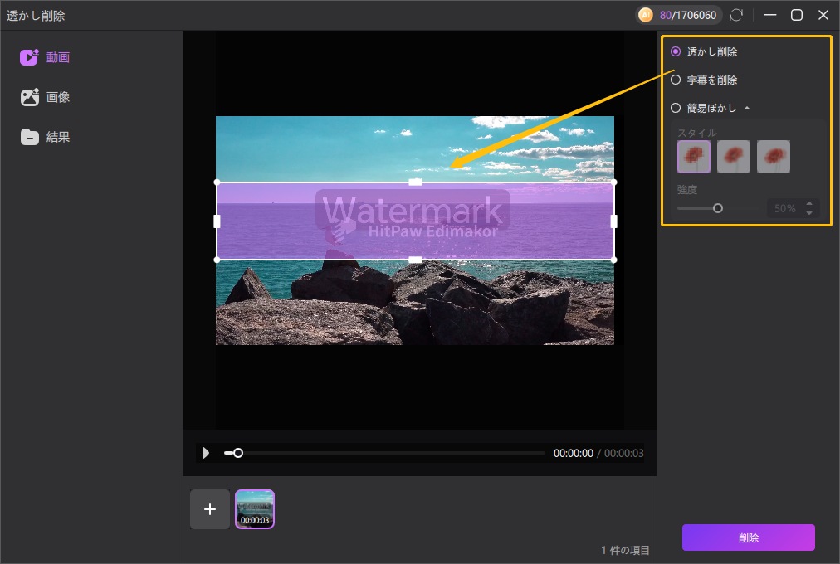Decrease strength with the down stepper arrow
Image resolution: width=840 pixels, height=564 pixels.
[809, 213]
